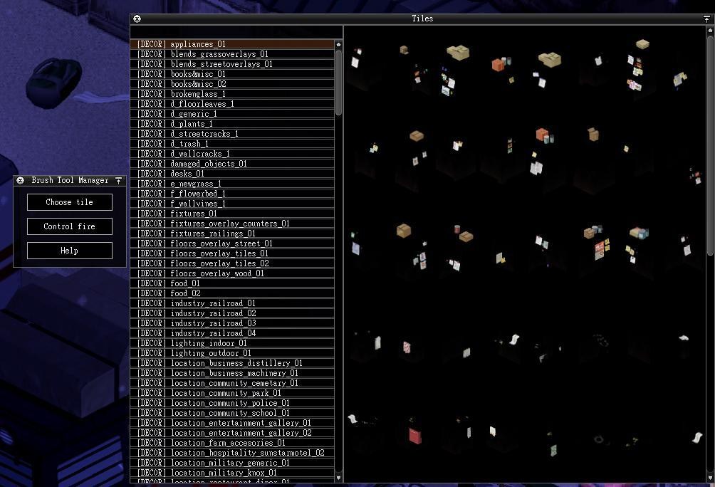This screenshot has width=715, height=487.
Task: Open the Choose tile option
Action: click(70, 202)
